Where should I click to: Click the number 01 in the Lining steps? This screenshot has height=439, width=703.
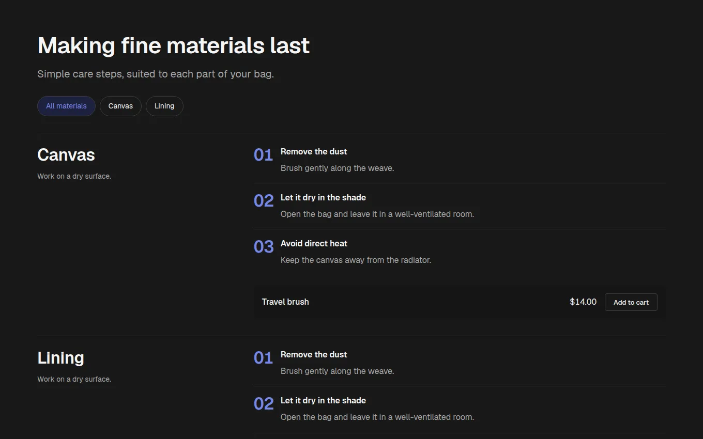click(x=263, y=358)
